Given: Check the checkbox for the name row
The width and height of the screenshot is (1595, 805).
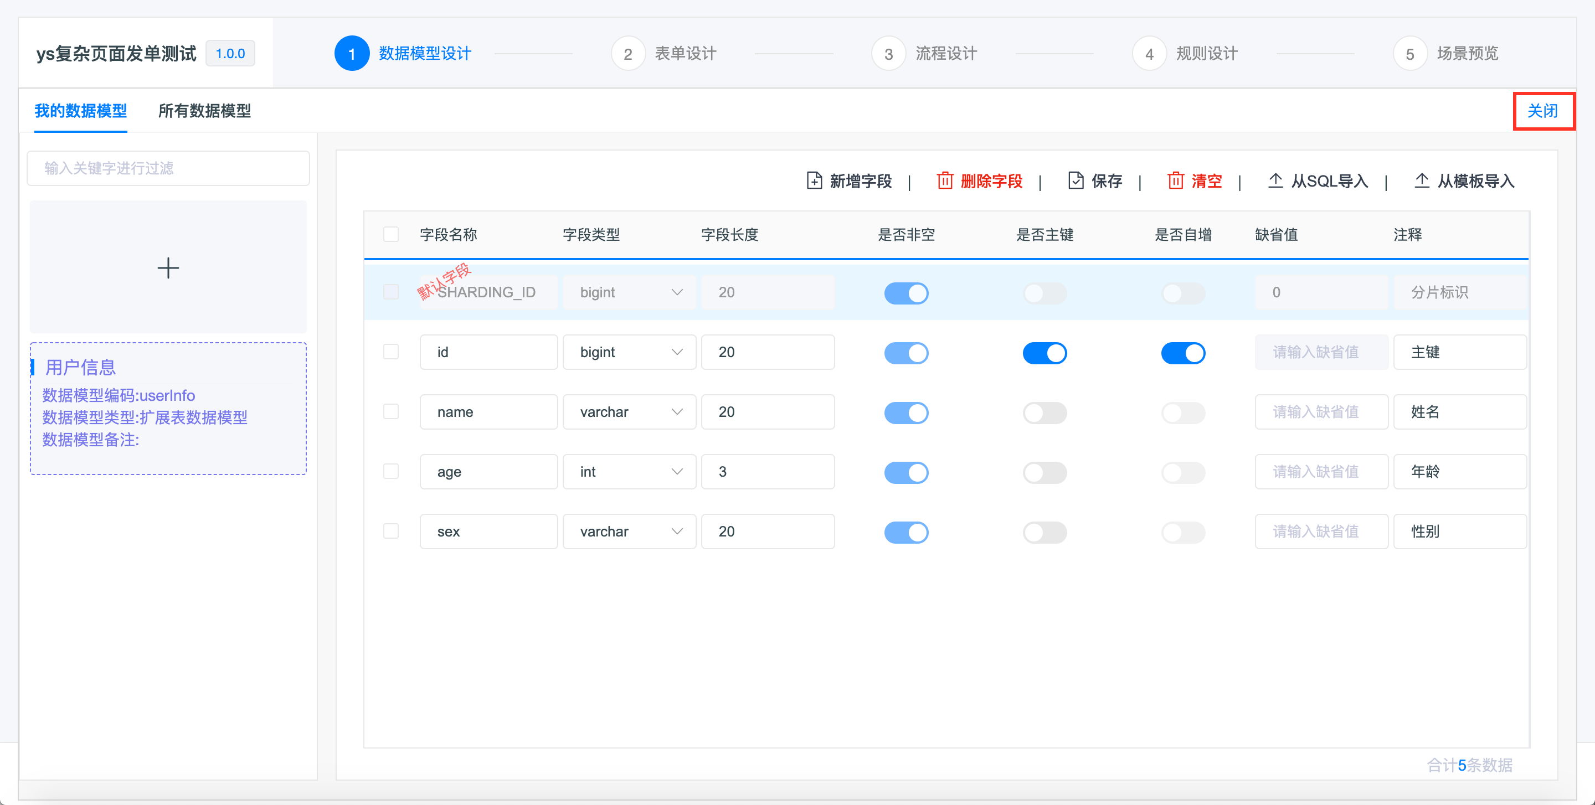Looking at the screenshot, I should click(390, 411).
